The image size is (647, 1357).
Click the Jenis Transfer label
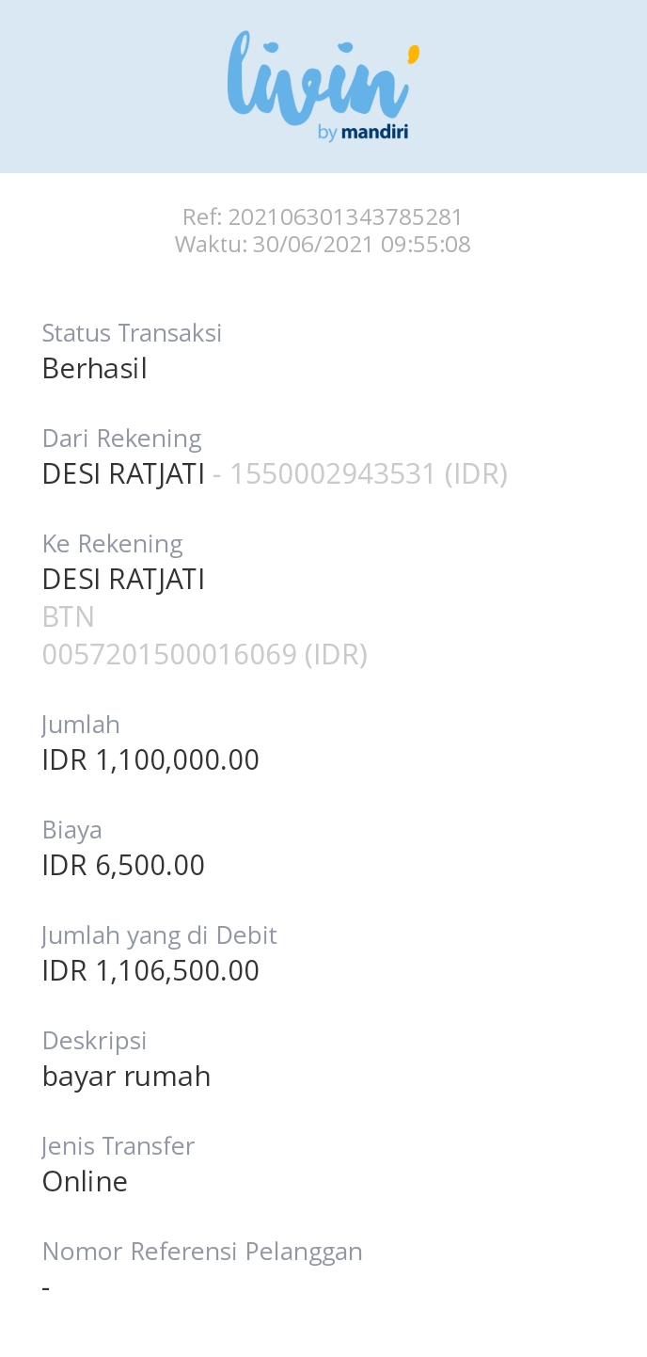click(x=118, y=1146)
